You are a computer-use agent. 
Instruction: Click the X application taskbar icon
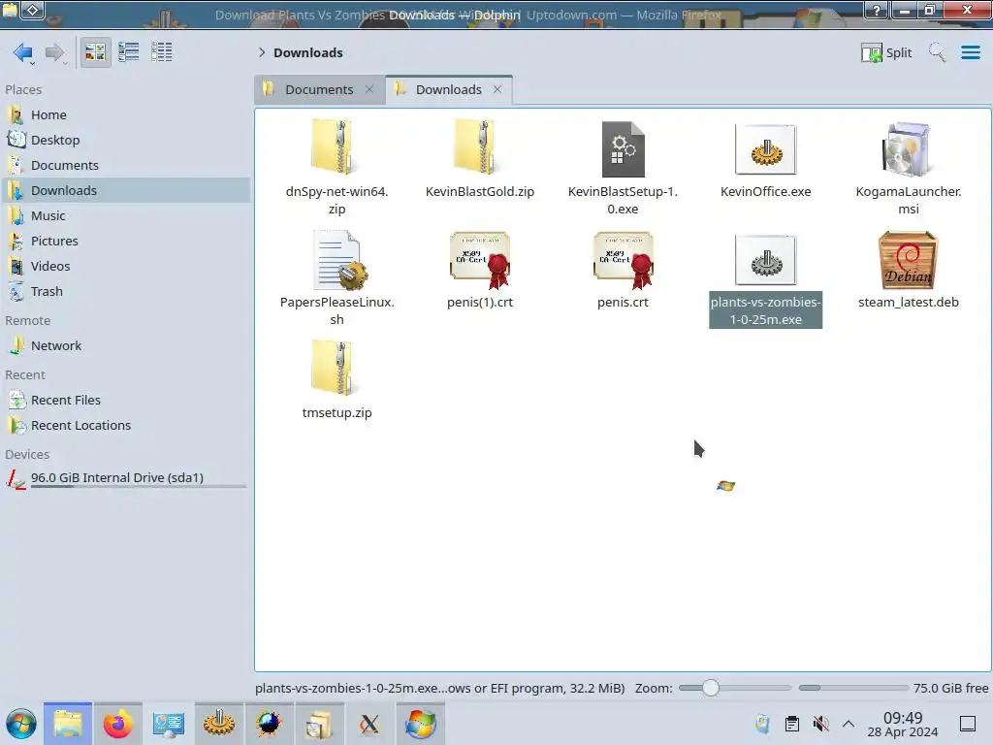tap(369, 724)
